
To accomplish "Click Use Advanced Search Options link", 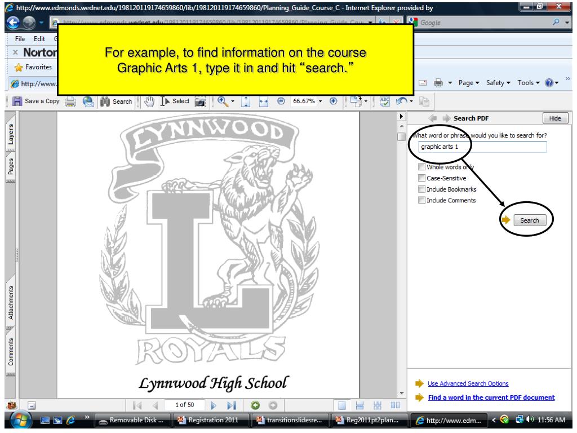I will (468, 383).
